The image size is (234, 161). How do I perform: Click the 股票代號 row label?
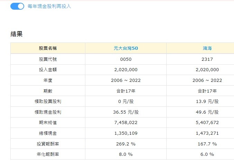(x=48, y=59)
